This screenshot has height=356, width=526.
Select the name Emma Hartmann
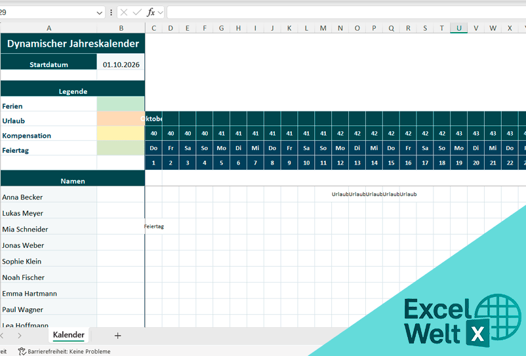[x=30, y=294]
